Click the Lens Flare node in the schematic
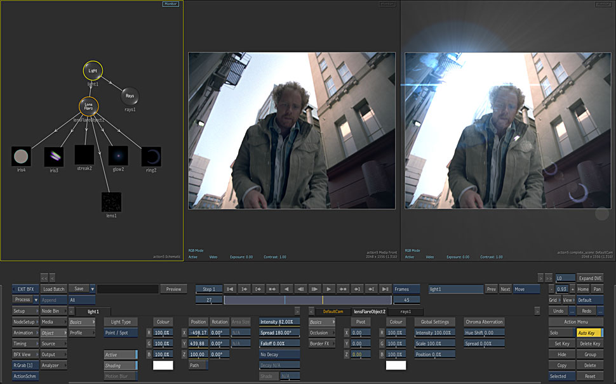The width and height of the screenshot is (616, 384). [x=89, y=106]
